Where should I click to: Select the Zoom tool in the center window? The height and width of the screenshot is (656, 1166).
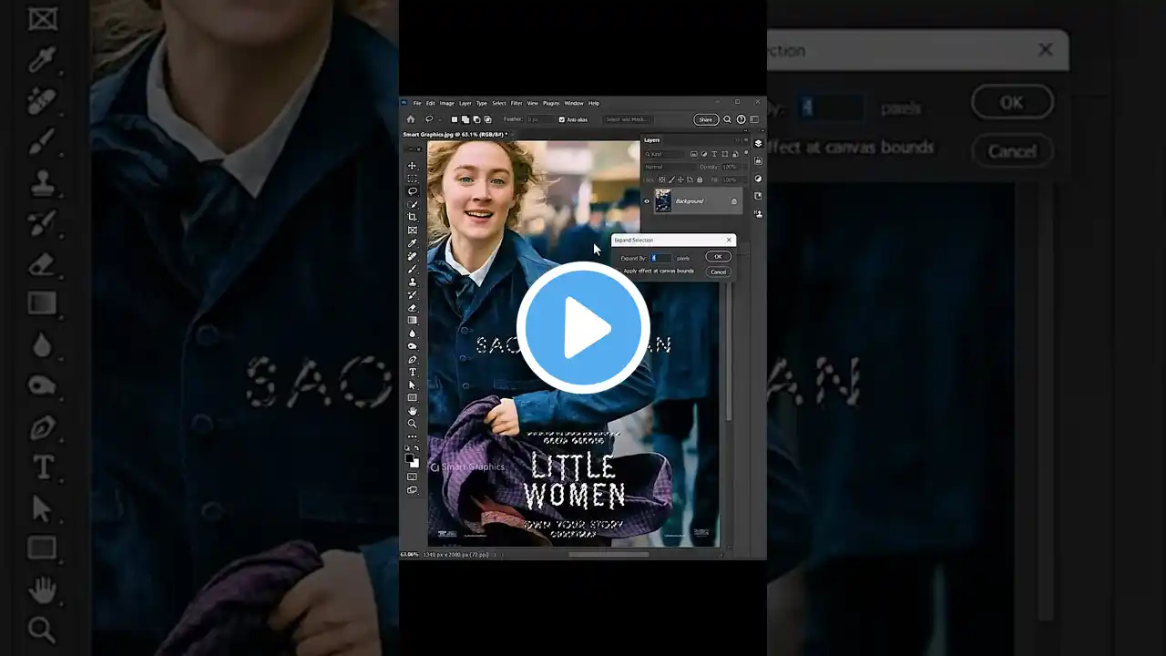pyautogui.click(x=412, y=424)
